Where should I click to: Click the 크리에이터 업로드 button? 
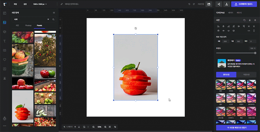(244, 4)
